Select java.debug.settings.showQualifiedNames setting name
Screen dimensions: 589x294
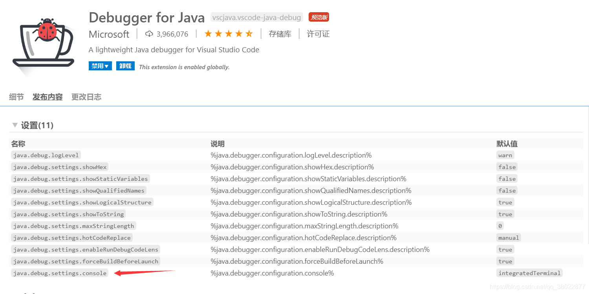coord(79,191)
